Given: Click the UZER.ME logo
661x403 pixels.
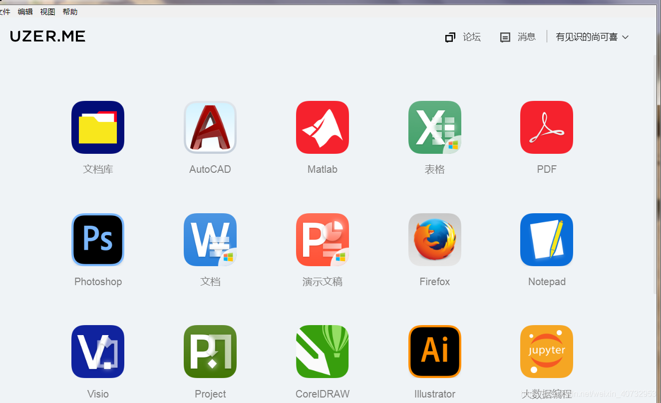Looking at the screenshot, I should click(48, 36).
